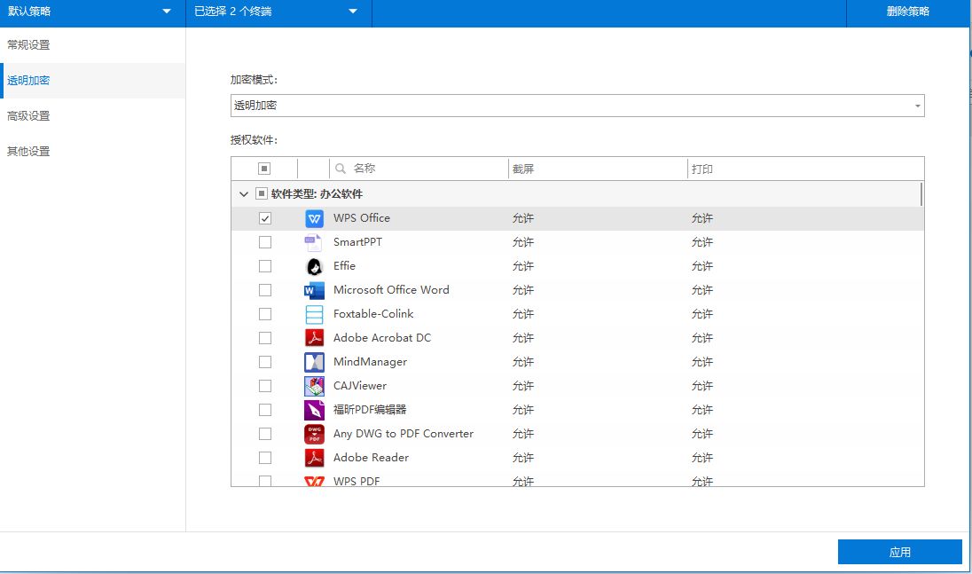Screen dimensions: 972x574
Task: Select the Any DWG to PDF Converter name
Action: (404, 434)
